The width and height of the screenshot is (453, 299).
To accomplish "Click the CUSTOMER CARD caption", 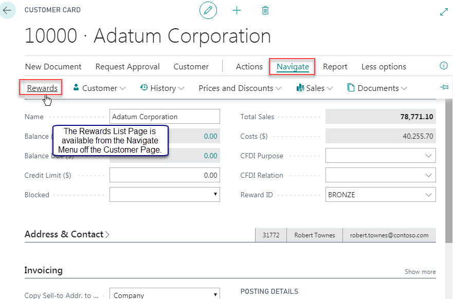I will [52, 10].
